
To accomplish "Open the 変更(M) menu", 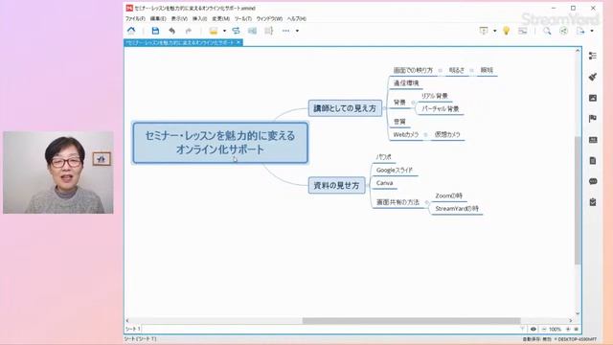I will pos(220,18).
